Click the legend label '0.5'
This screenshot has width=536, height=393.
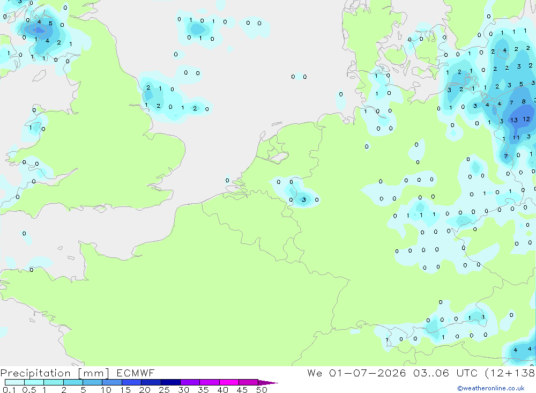pos(29,390)
